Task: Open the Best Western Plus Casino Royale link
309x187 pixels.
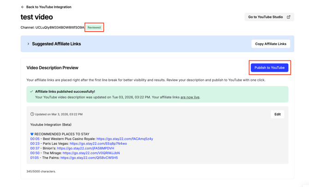Action: [125, 139]
